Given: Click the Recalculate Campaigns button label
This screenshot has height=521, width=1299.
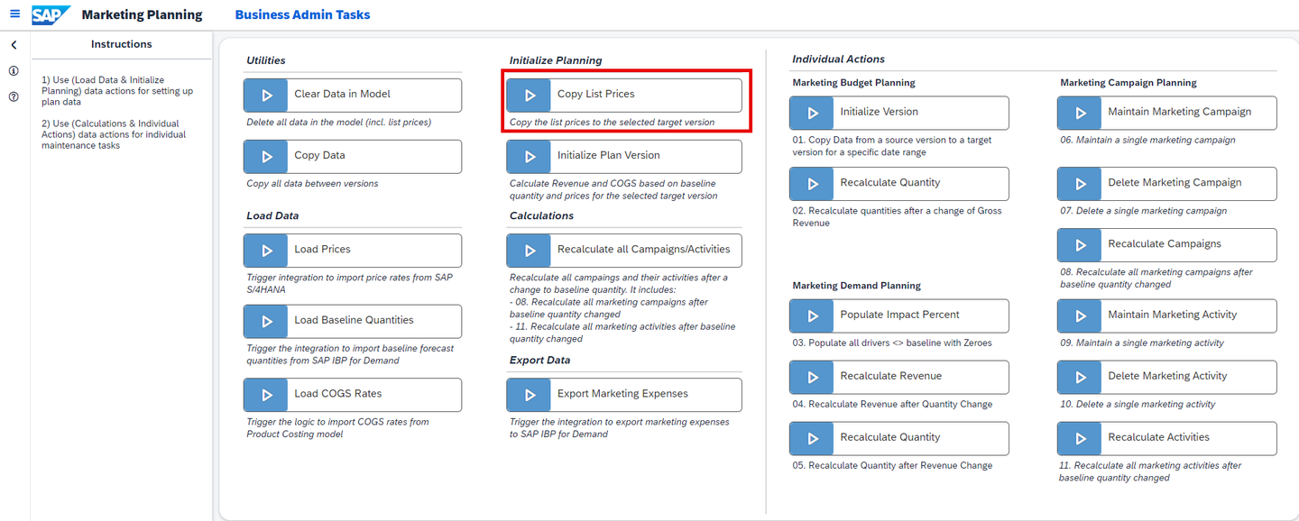Looking at the screenshot, I should [1165, 244].
